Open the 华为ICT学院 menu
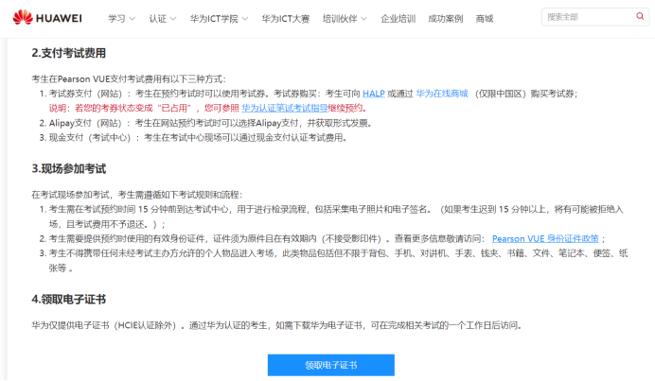Screen dimensions: 655x381 (x=214, y=19)
